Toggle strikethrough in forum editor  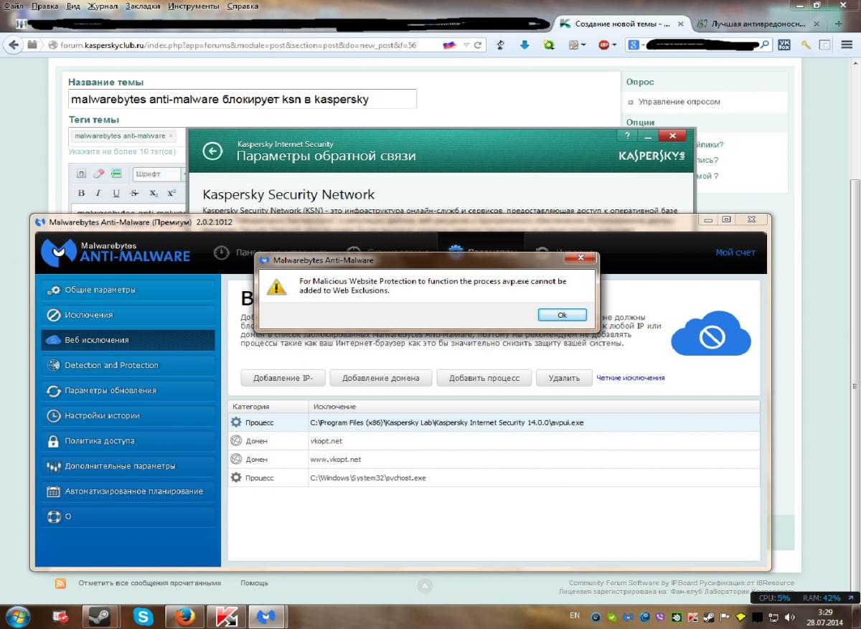pos(134,193)
